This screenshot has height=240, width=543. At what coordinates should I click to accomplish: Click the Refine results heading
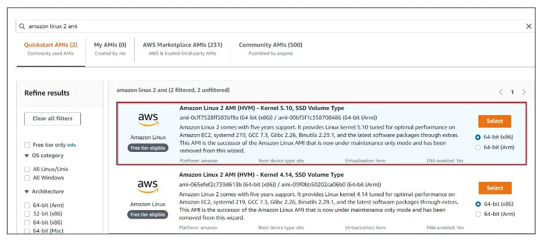coord(47,93)
